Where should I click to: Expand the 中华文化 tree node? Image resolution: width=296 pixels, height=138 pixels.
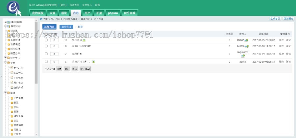[6, 57]
